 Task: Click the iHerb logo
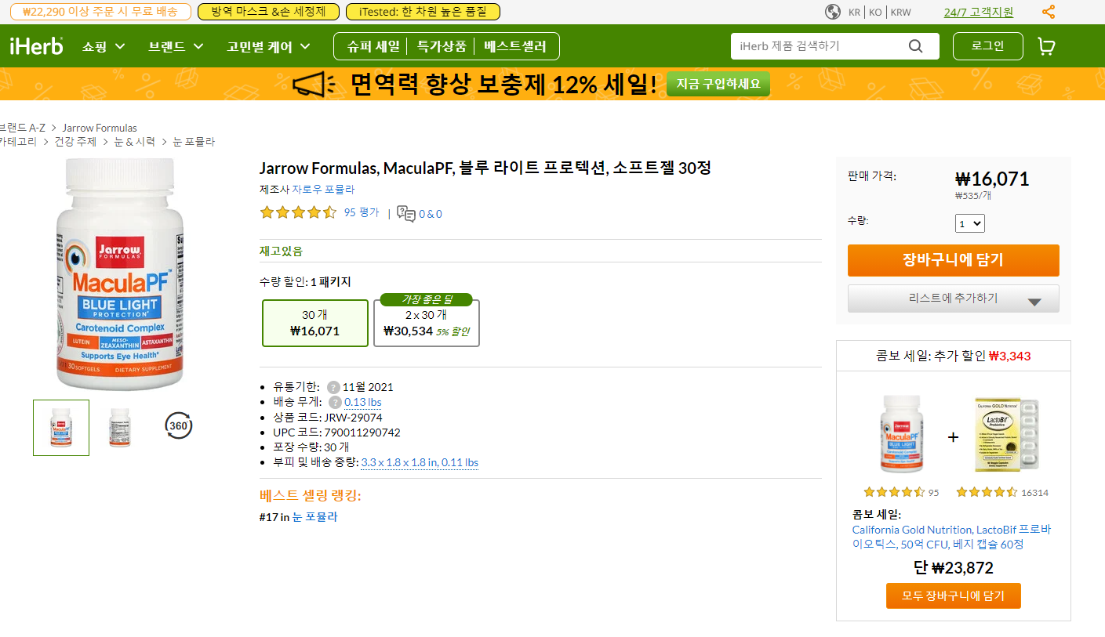(36, 46)
